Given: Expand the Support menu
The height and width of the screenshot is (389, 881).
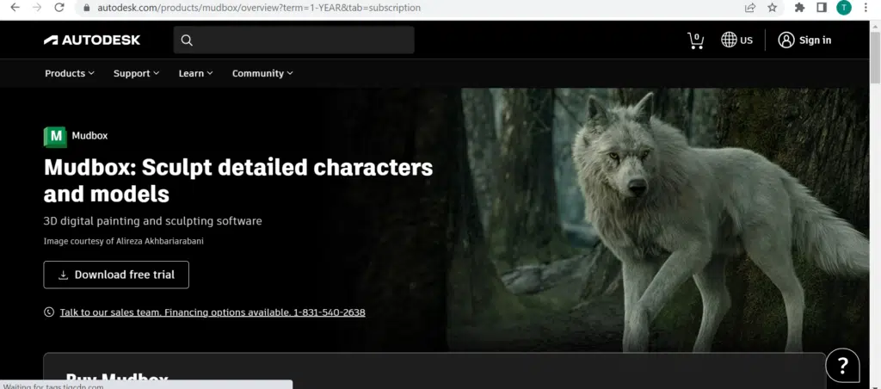Looking at the screenshot, I should pyautogui.click(x=137, y=74).
